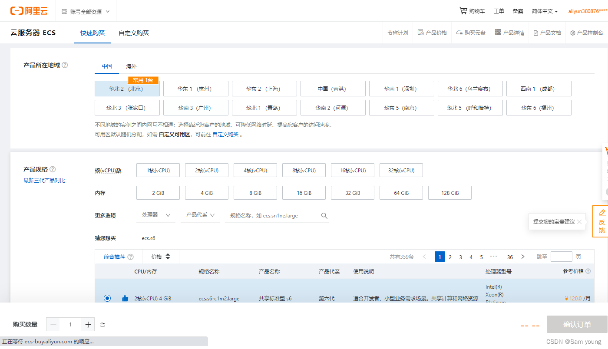Open 工单 in top navigation
This screenshot has height=349, width=608.
pos(499,11)
